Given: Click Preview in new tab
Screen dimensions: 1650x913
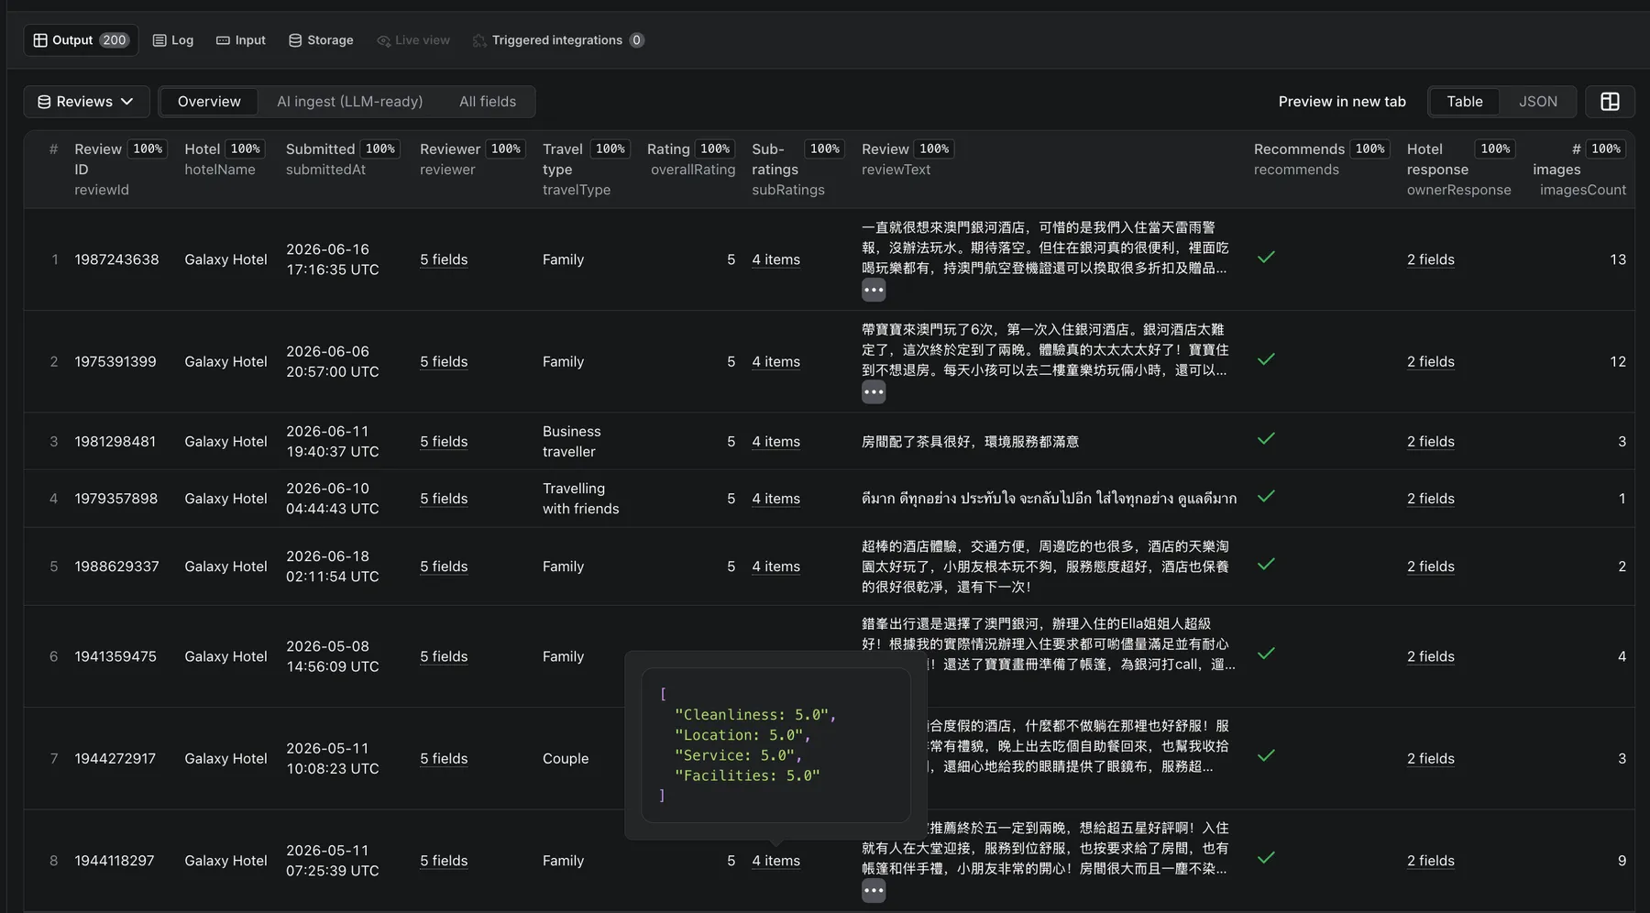Looking at the screenshot, I should tap(1342, 102).
